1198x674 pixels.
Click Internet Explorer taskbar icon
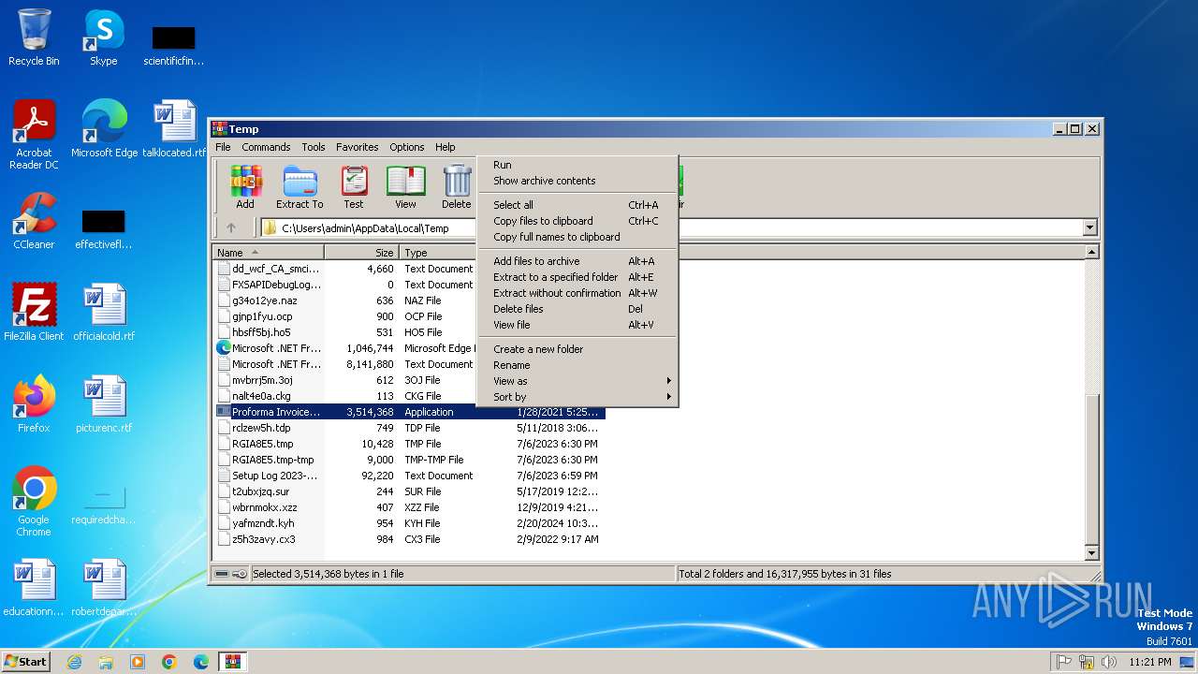pos(74,662)
